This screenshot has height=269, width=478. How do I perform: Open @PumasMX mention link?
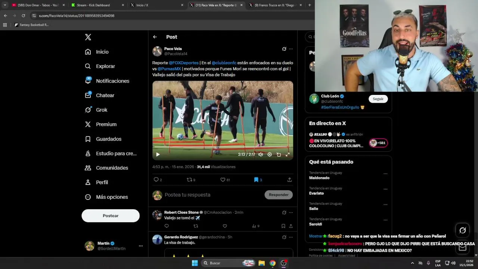click(x=169, y=69)
